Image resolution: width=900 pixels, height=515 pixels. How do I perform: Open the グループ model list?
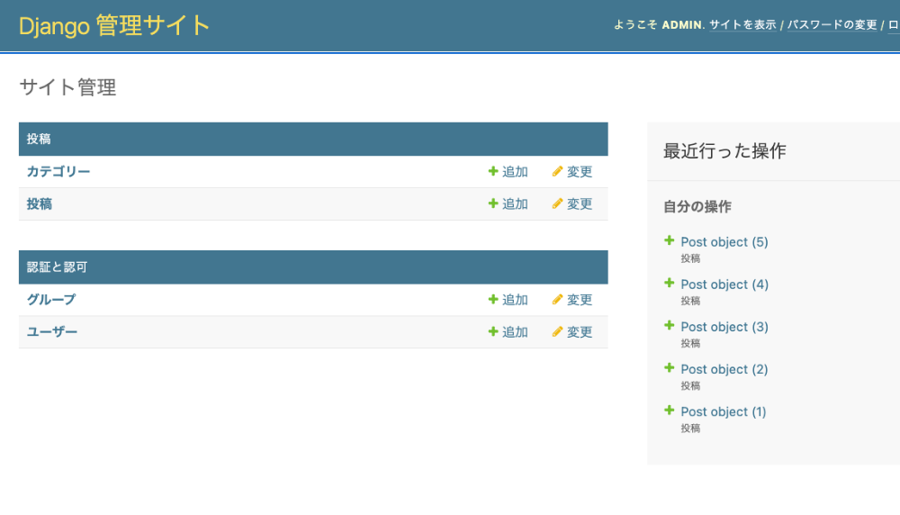tap(51, 300)
